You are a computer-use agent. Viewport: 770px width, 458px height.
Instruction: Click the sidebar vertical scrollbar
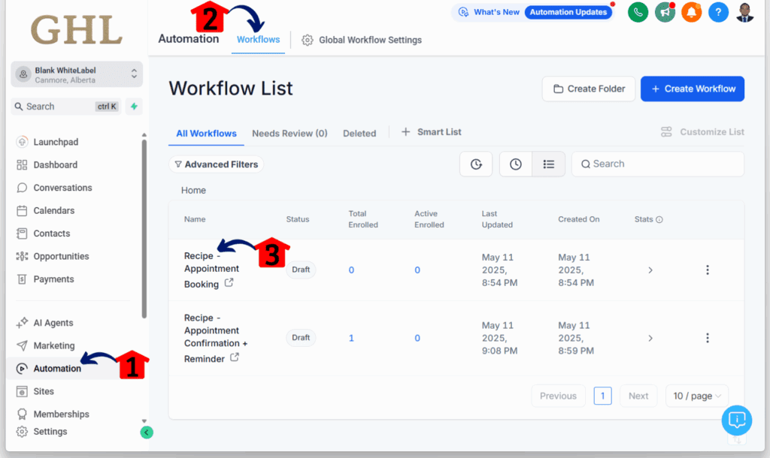point(144,228)
